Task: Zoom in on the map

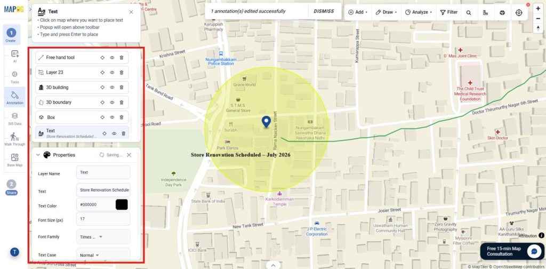Action: click(539, 9)
